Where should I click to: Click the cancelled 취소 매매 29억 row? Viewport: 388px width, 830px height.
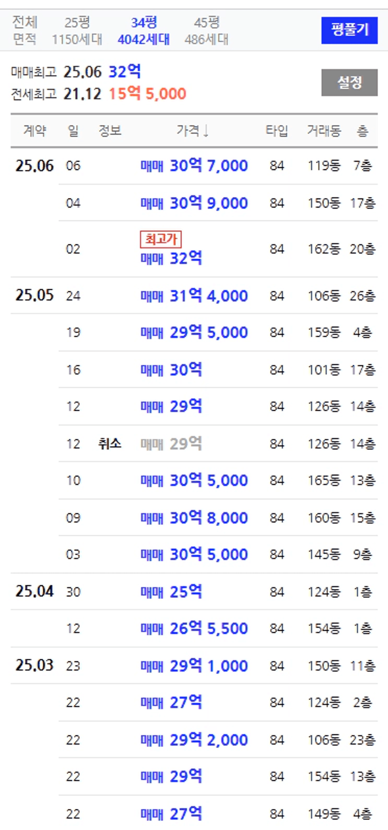coord(218,444)
